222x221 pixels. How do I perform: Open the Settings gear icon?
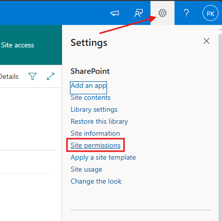point(162,13)
